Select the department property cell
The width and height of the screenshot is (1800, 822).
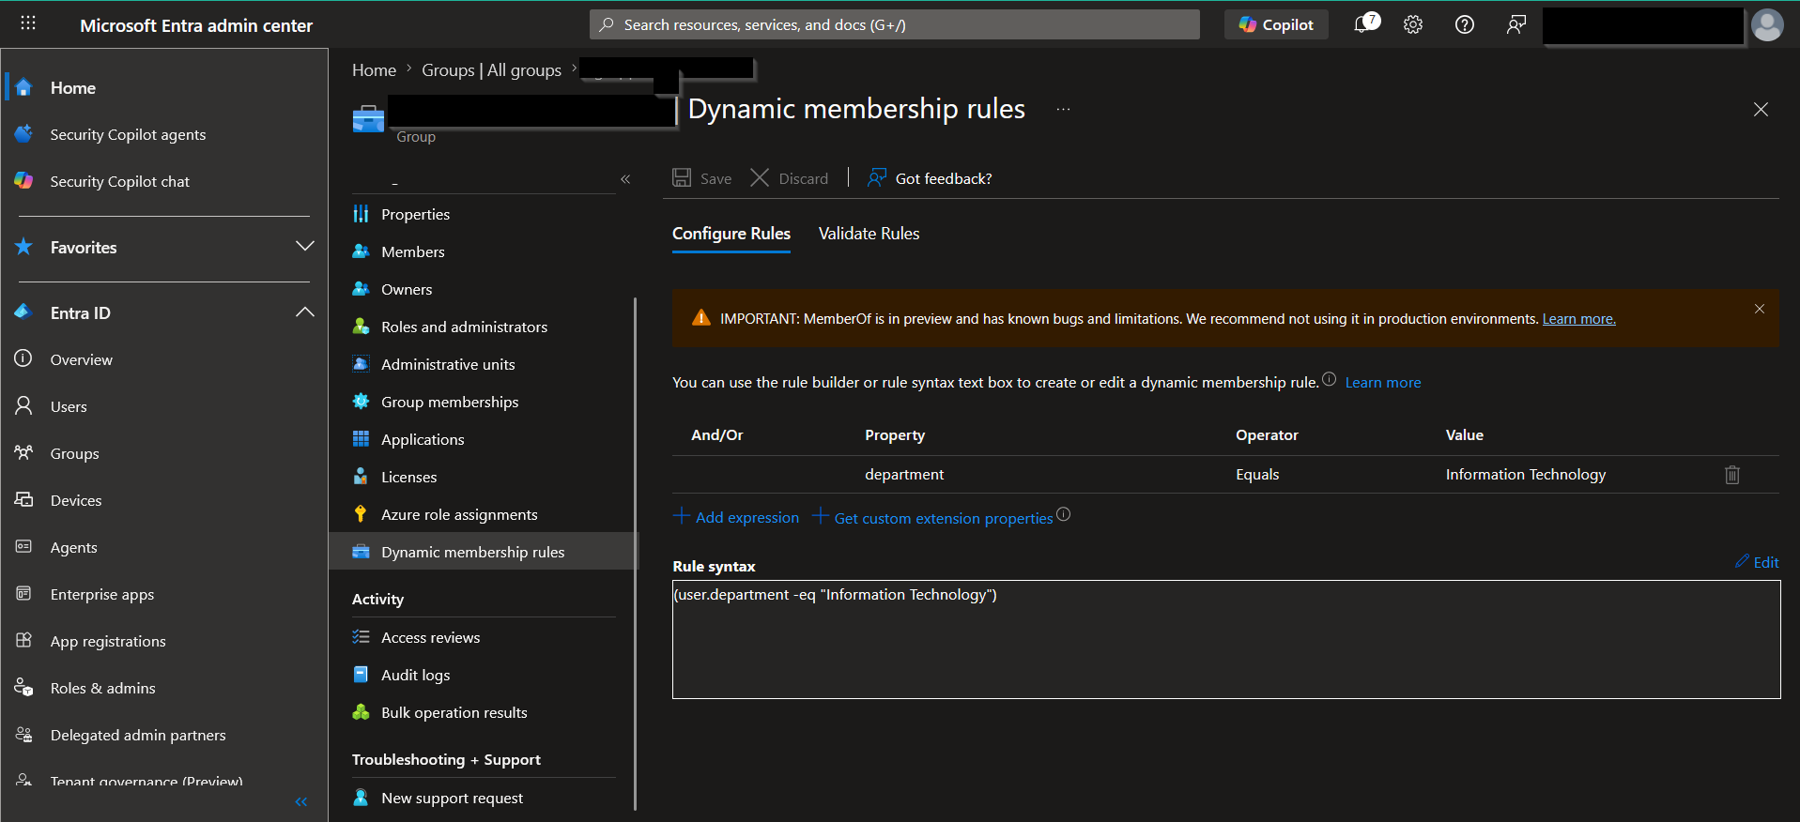pyautogui.click(x=904, y=475)
